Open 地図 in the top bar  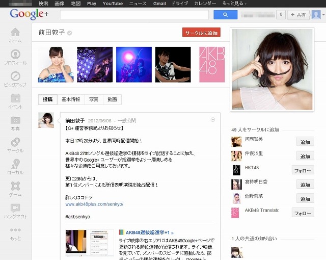coord(75,4)
